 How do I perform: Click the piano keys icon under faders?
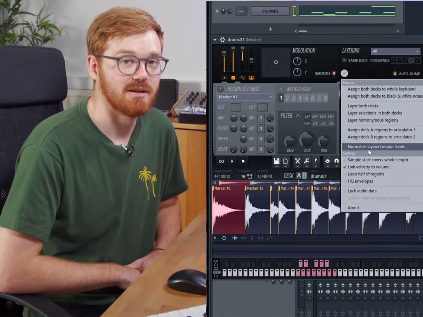[x=251, y=78]
